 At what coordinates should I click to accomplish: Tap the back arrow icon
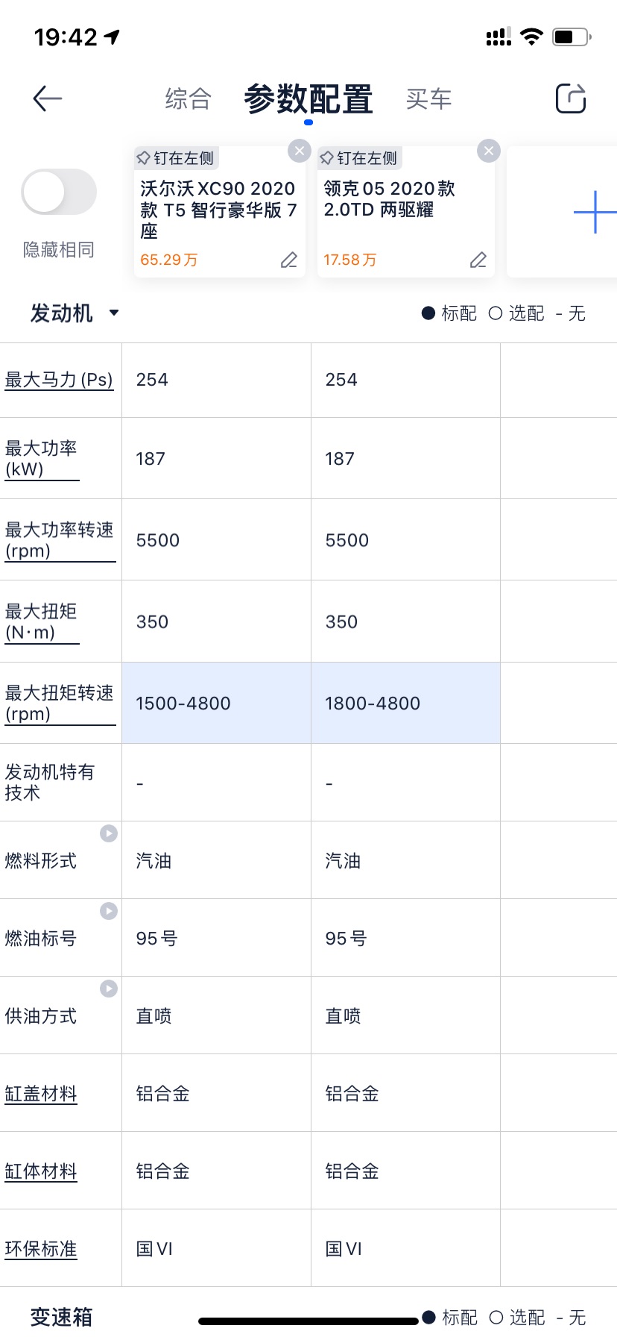click(x=48, y=98)
